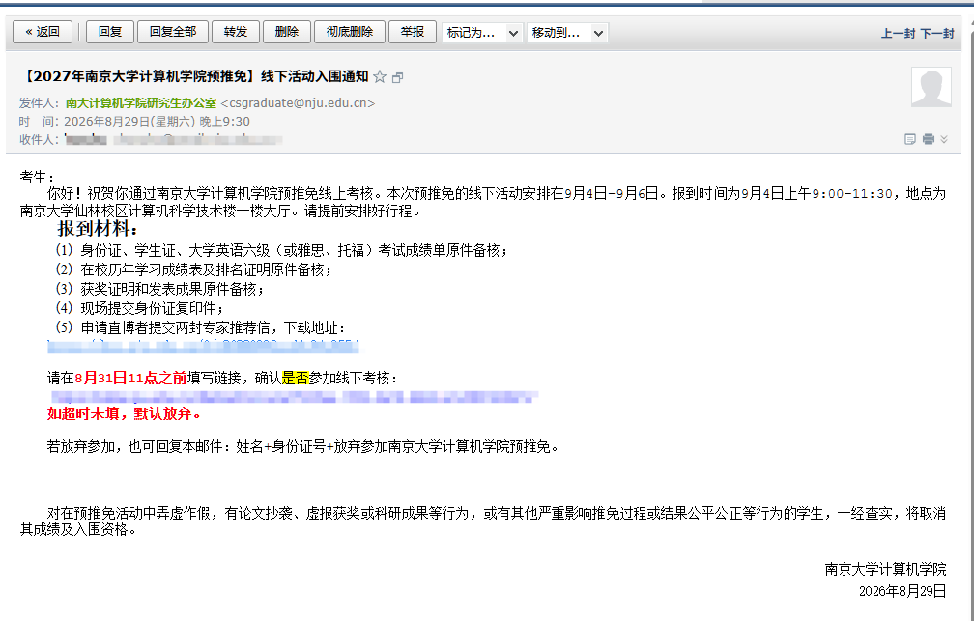974x621 pixels.
Task: Forward the email with 转发
Action: tap(236, 32)
